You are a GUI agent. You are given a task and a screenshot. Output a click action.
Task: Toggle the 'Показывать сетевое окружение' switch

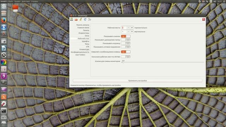pos(126,47)
